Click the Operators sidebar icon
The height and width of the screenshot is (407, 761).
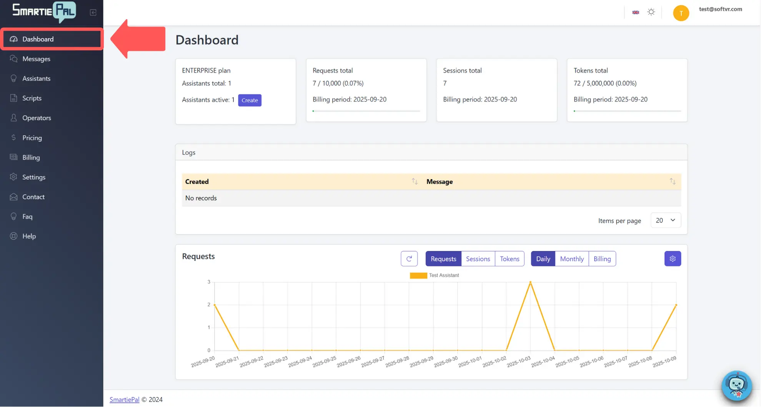(14, 118)
